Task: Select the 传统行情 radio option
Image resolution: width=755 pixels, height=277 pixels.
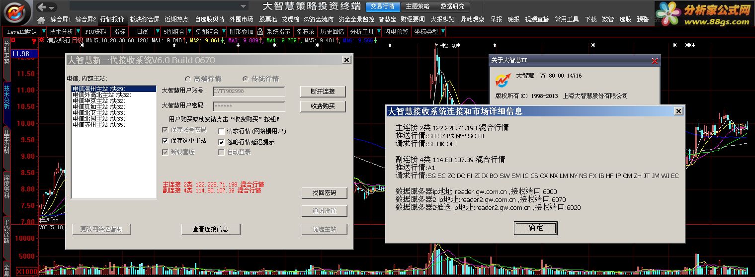Action: pyautogui.click(x=245, y=79)
